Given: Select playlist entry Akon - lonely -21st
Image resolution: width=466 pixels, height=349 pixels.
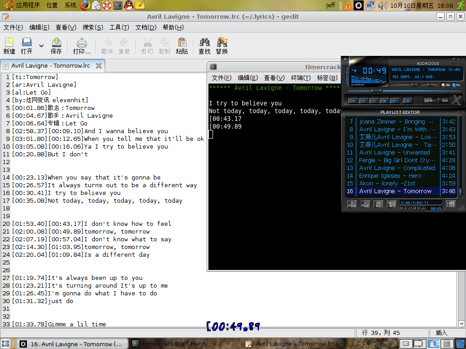Looking at the screenshot, I should [x=400, y=184].
